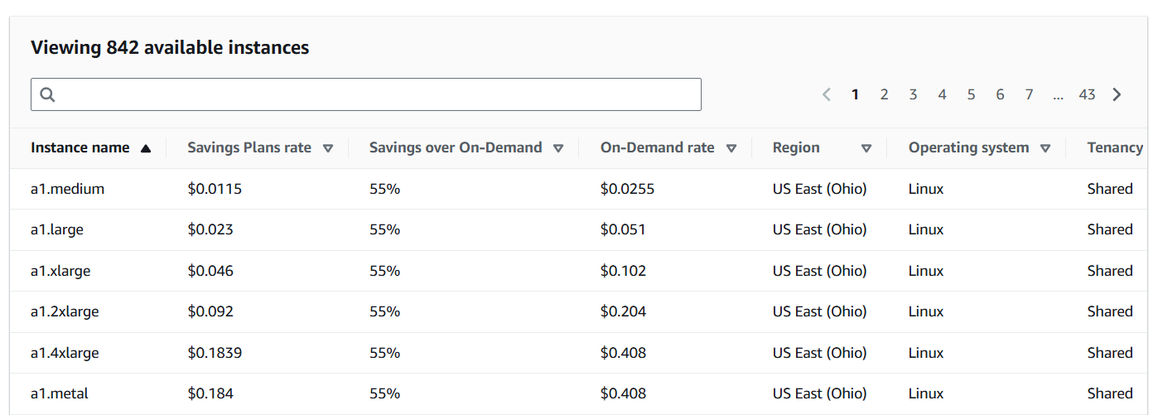Sort by Savings Plans rate arrow
Image resolution: width=1163 pixels, height=415 pixels.
coord(328,148)
